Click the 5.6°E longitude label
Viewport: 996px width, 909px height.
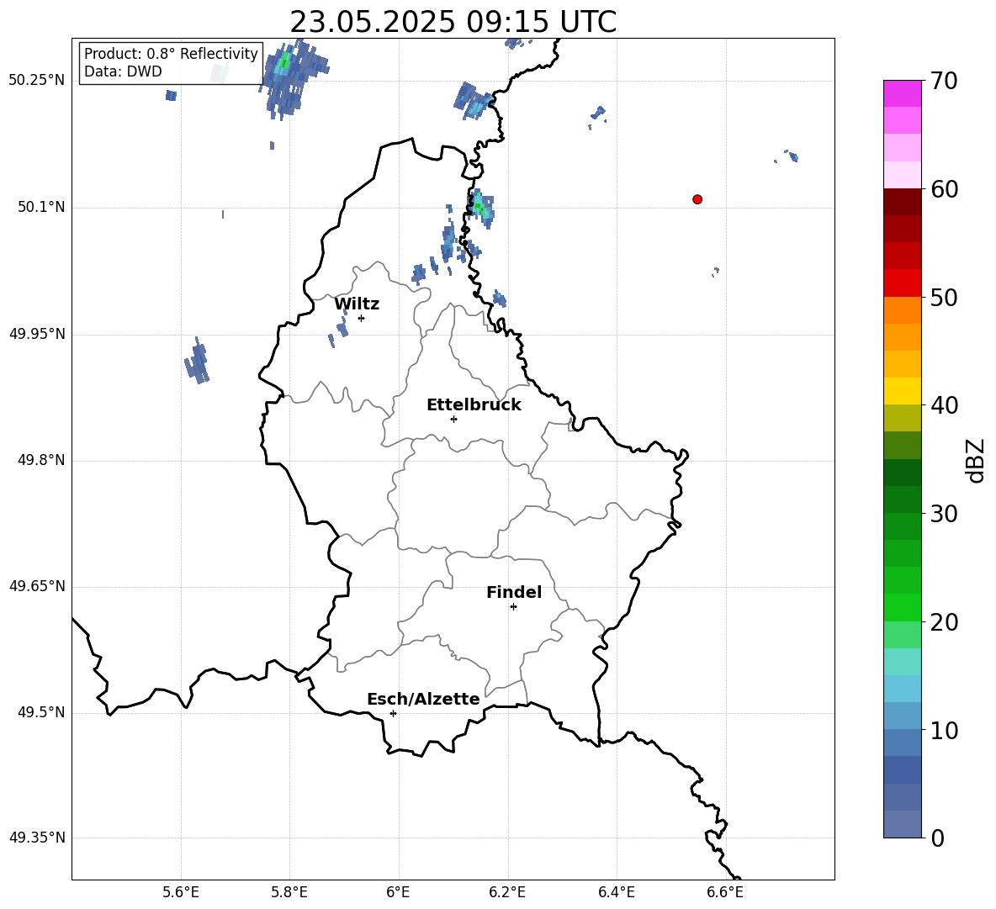[x=181, y=892]
